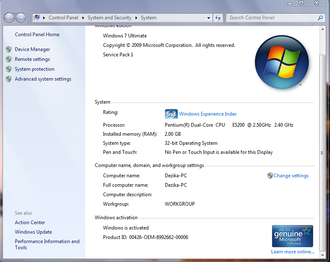Open System protection

(35, 69)
